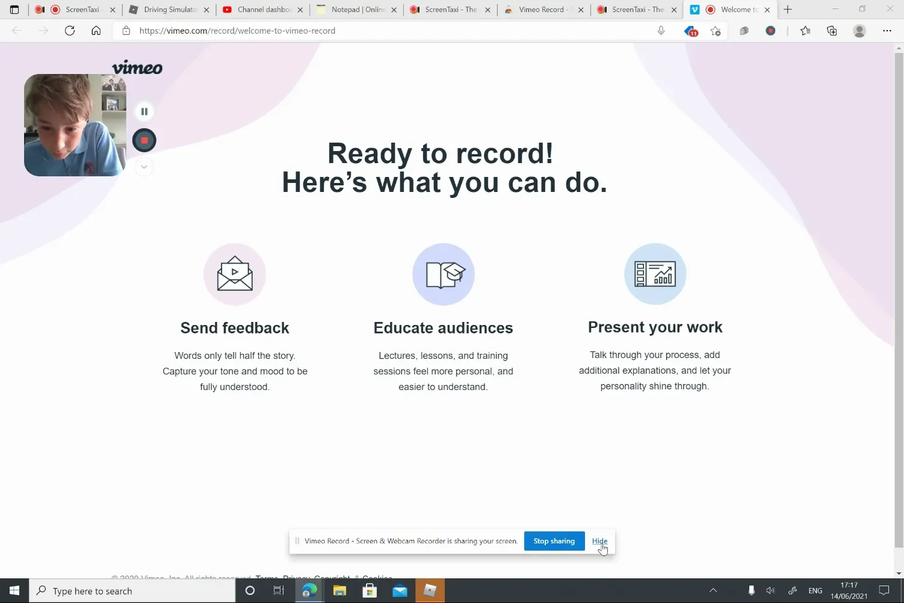
Task: Grab the sharing bar drag handle
Action: (297, 541)
